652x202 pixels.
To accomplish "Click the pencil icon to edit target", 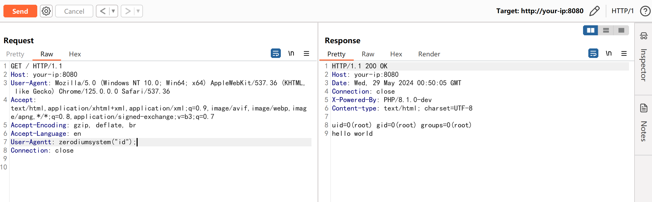I will pyautogui.click(x=594, y=11).
